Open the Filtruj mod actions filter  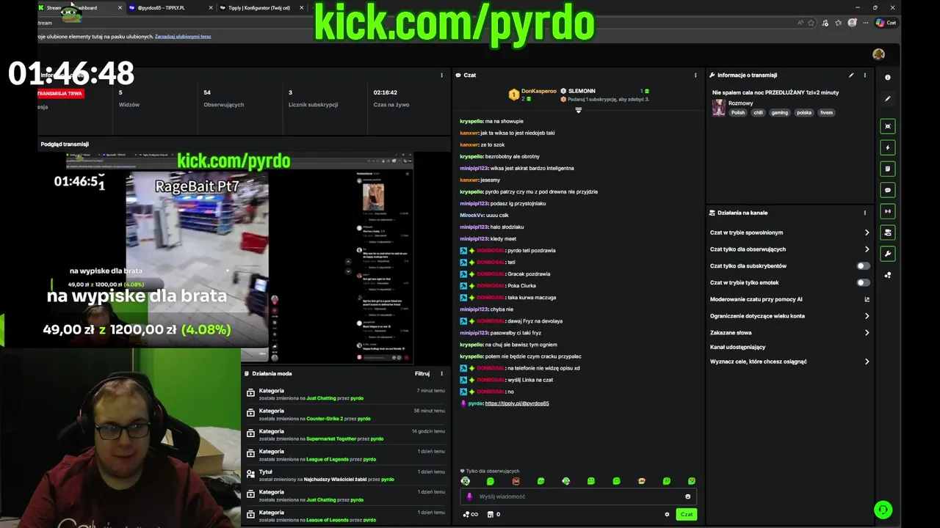coord(422,373)
